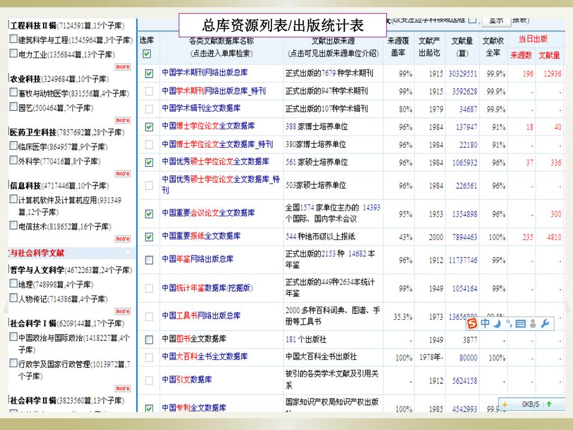Viewport: 573px width, 430px height.
Task: Tick the 行政学及国家行政管理 checkbox
Action: pos(13,363)
